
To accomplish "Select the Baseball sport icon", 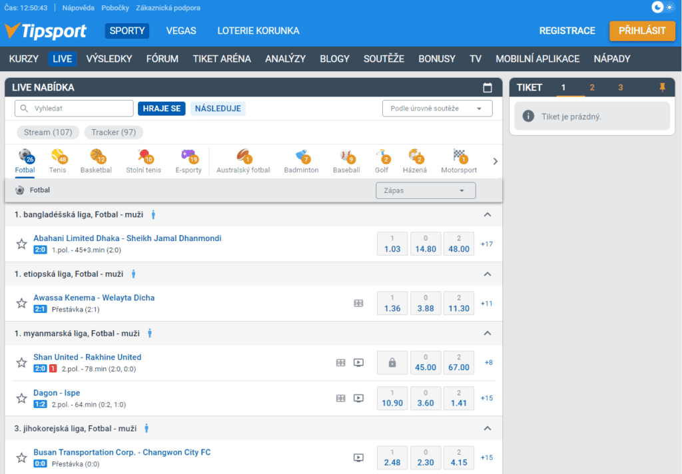I will click(x=346, y=161).
